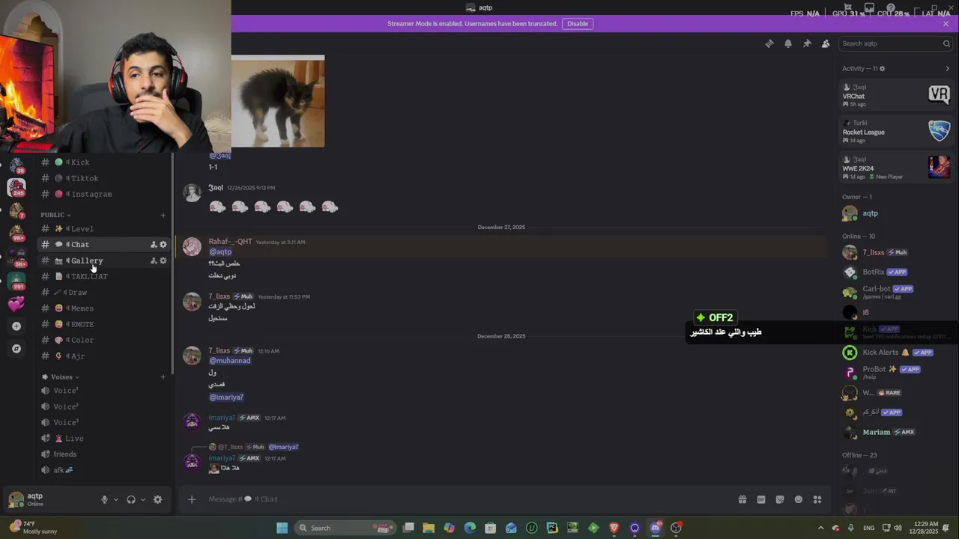This screenshot has height=539, width=959.
Task: Open the Instagram channel
Action: pyautogui.click(x=104, y=194)
